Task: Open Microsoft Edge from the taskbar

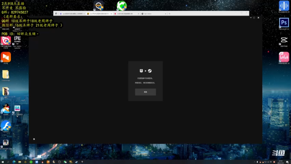Action: click(14, 162)
